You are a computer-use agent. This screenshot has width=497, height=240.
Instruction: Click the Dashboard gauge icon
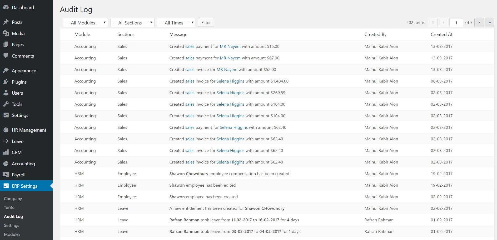pyautogui.click(x=6, y=7)
